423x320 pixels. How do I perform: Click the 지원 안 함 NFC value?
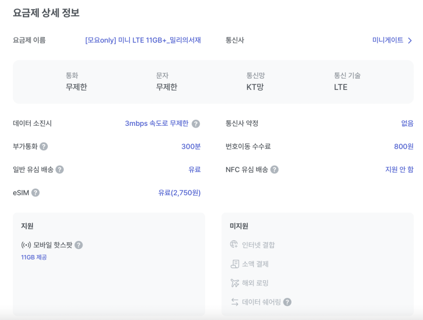(x=399, y=169)
